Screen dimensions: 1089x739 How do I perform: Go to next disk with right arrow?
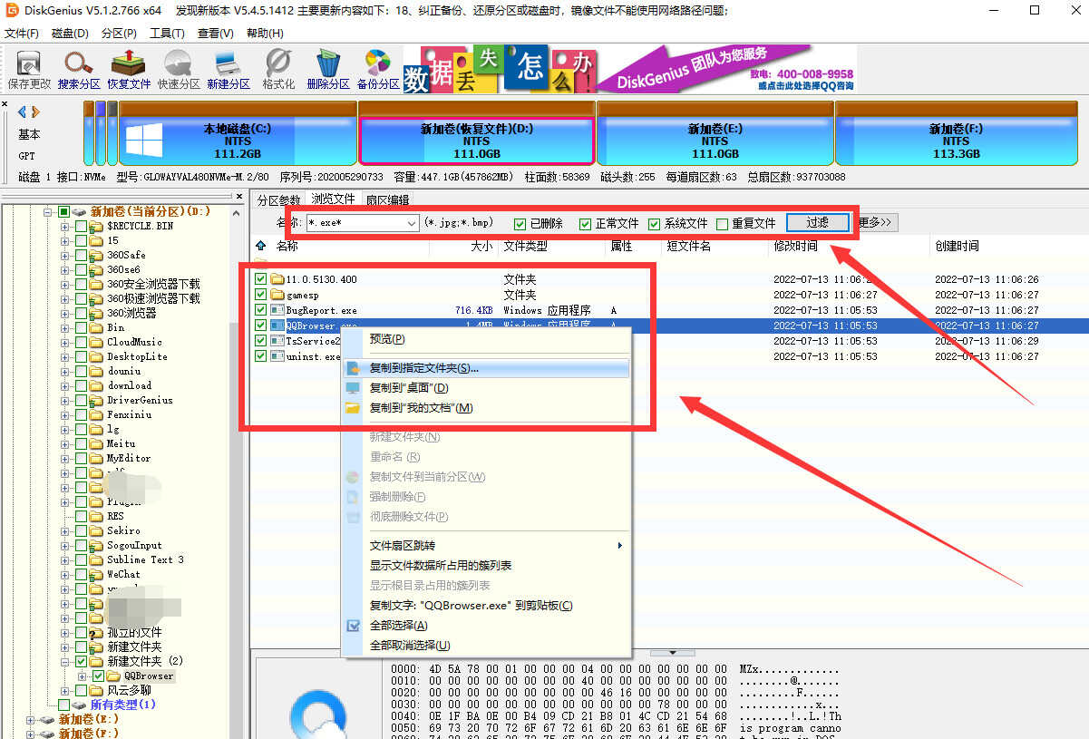pyautogui.click(x=35, y=112)
